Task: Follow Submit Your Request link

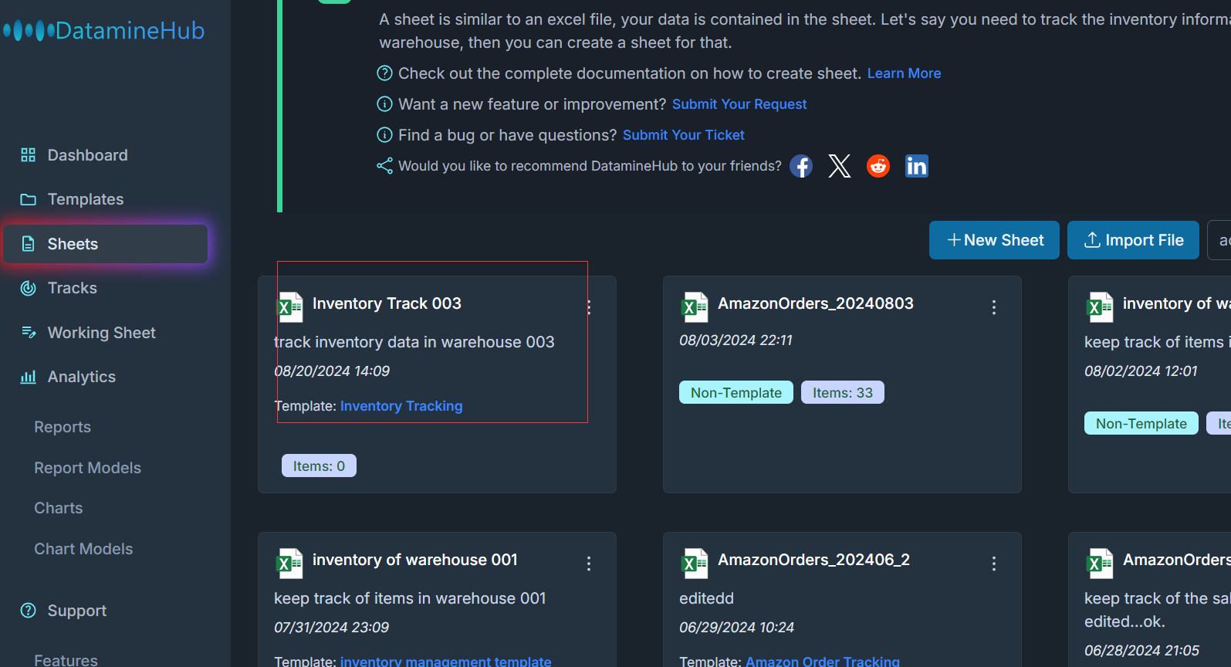Action: 739,104
